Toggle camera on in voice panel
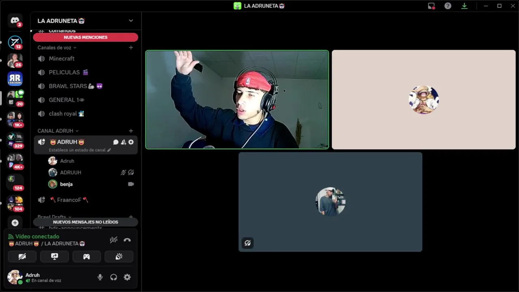Image resolution: width=519 pixels, height=292 pixels. pyautogui.click(x=22, y=256)
